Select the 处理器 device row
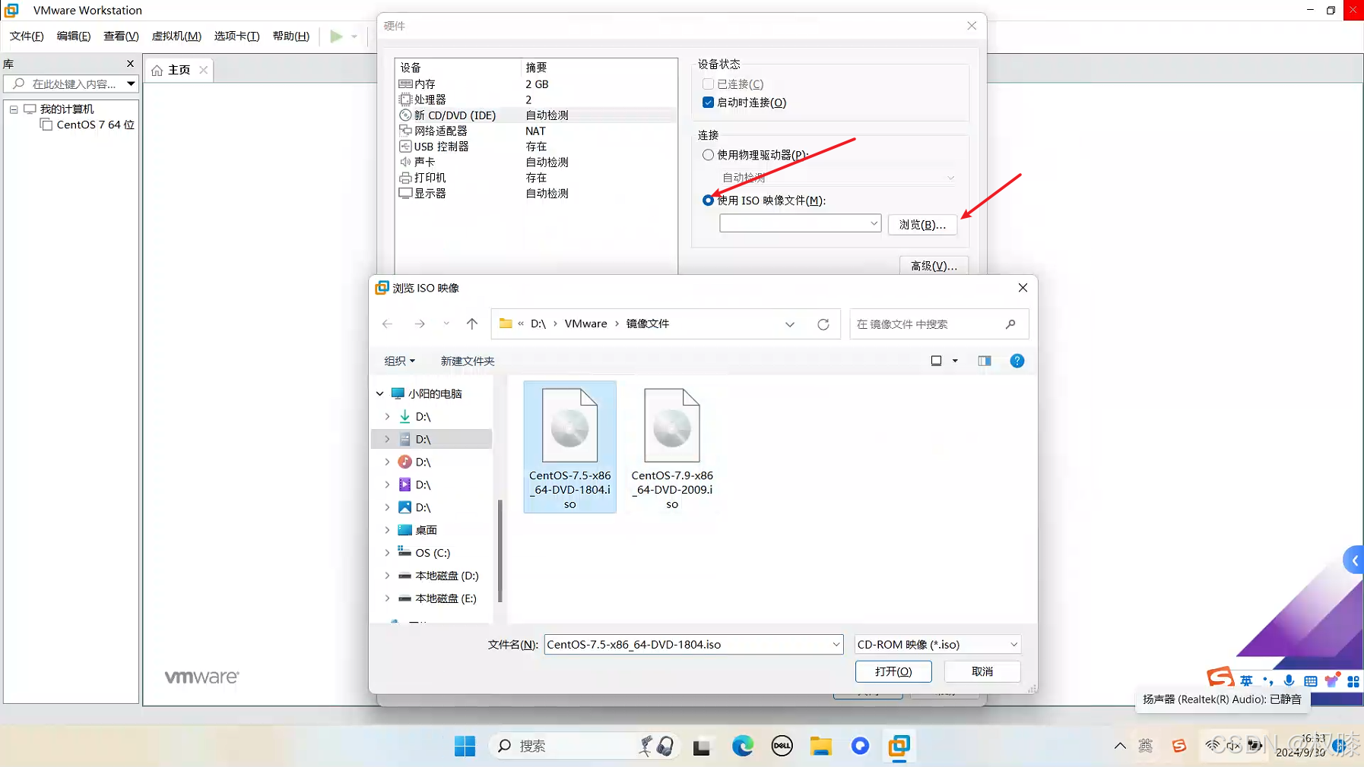Viewport: 1364px width, 767px height. [x=536, y=99]
